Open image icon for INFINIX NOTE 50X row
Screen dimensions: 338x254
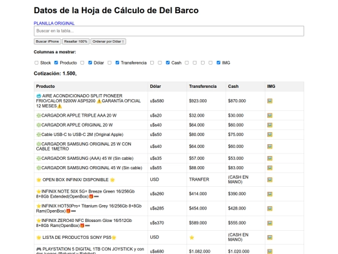270,194
